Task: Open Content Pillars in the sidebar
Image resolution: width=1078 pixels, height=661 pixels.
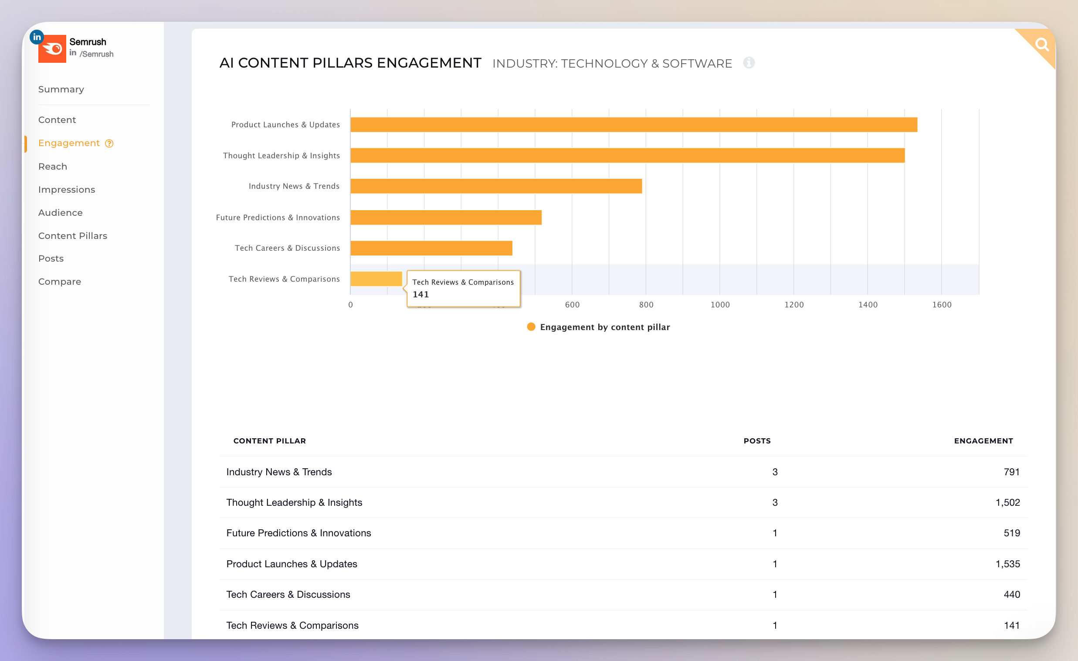Action: click(x=73, y=235)
